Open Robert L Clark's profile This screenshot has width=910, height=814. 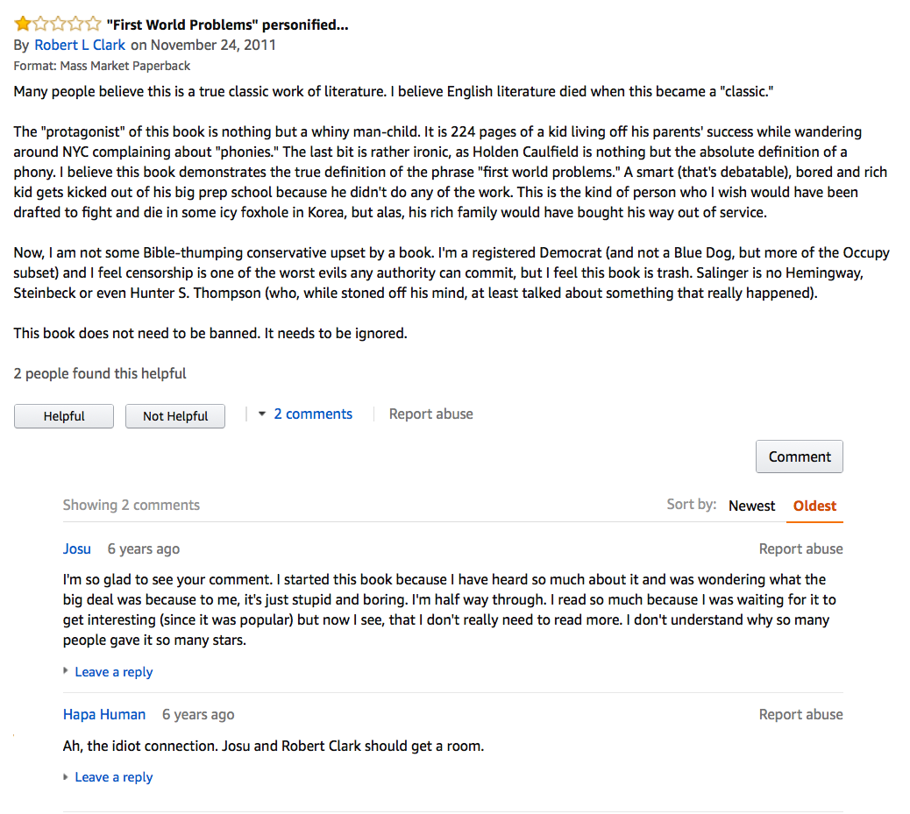[80, 45]
